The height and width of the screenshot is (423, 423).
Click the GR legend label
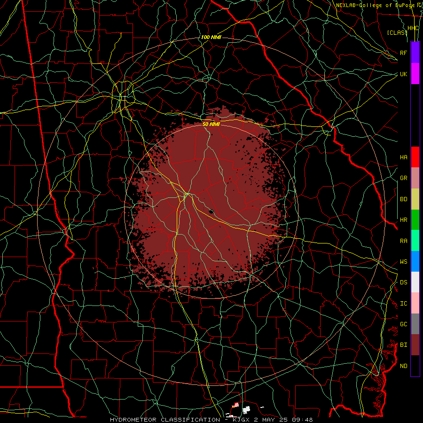(403, 178)
